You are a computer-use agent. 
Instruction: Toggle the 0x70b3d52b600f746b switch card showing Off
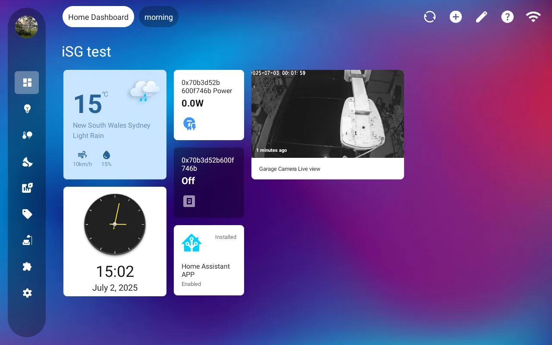click(x=209, y=183)
